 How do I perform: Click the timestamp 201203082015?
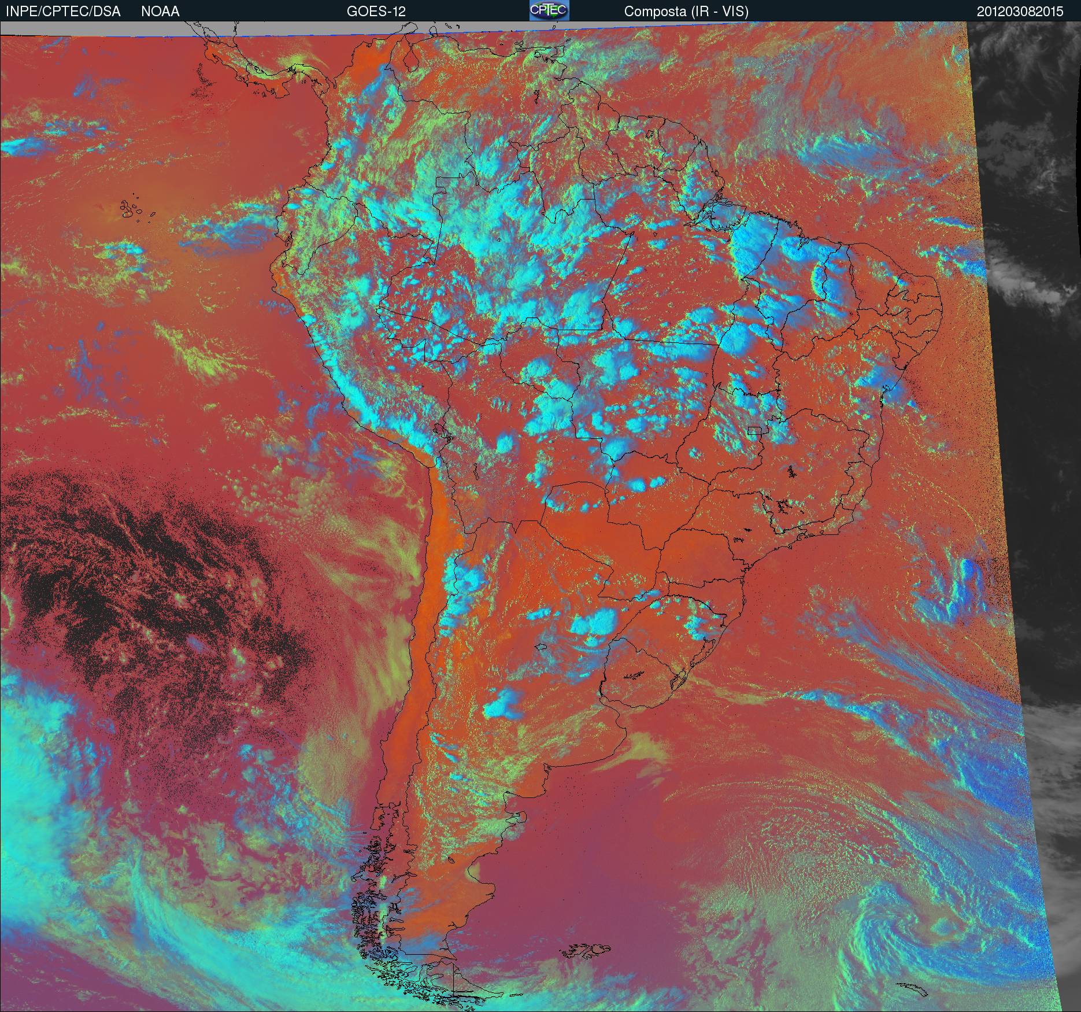point(1020,12)
